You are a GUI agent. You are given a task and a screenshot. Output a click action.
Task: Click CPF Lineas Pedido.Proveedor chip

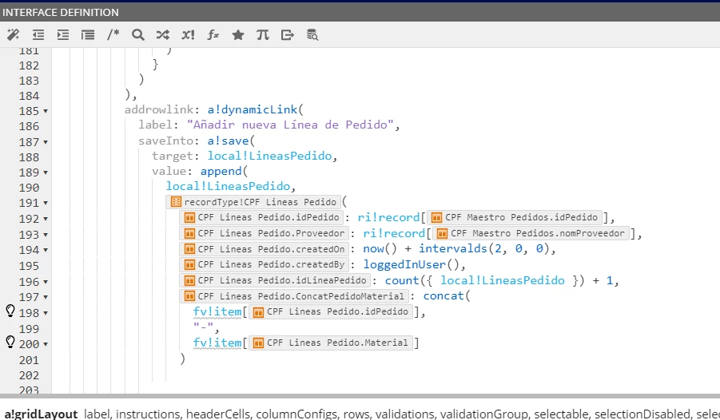point(264,233)
